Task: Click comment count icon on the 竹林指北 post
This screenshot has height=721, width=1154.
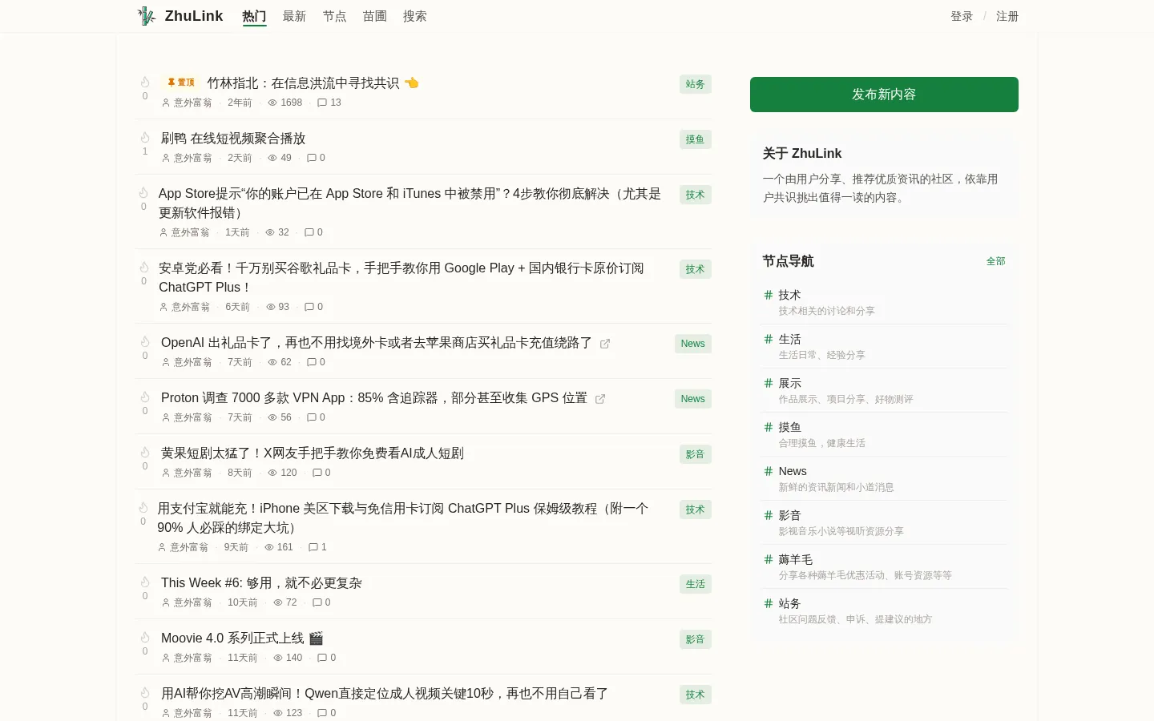Action: [322, 103]
